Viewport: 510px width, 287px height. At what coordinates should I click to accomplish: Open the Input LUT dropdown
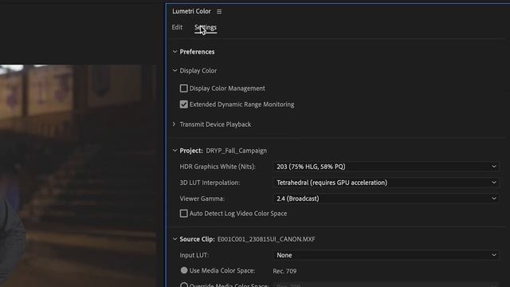(x=386, y=255)
